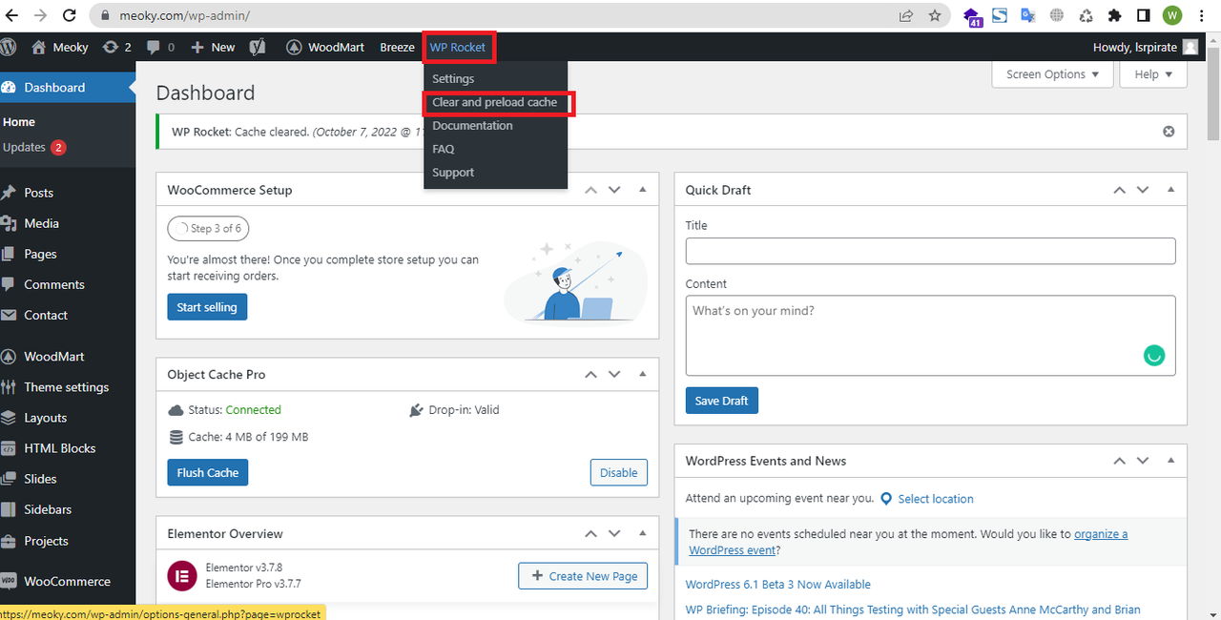Open WordPress 6.1 Beta 3 Now Available link
Viewport: 1221px width, 620px height.
click(x=778, y=585)
